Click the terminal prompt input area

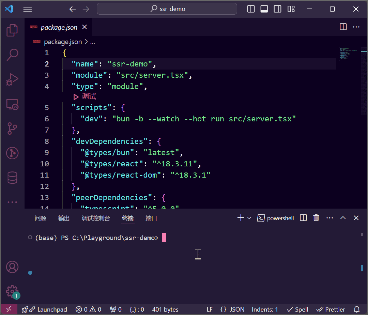coord(164,237)
